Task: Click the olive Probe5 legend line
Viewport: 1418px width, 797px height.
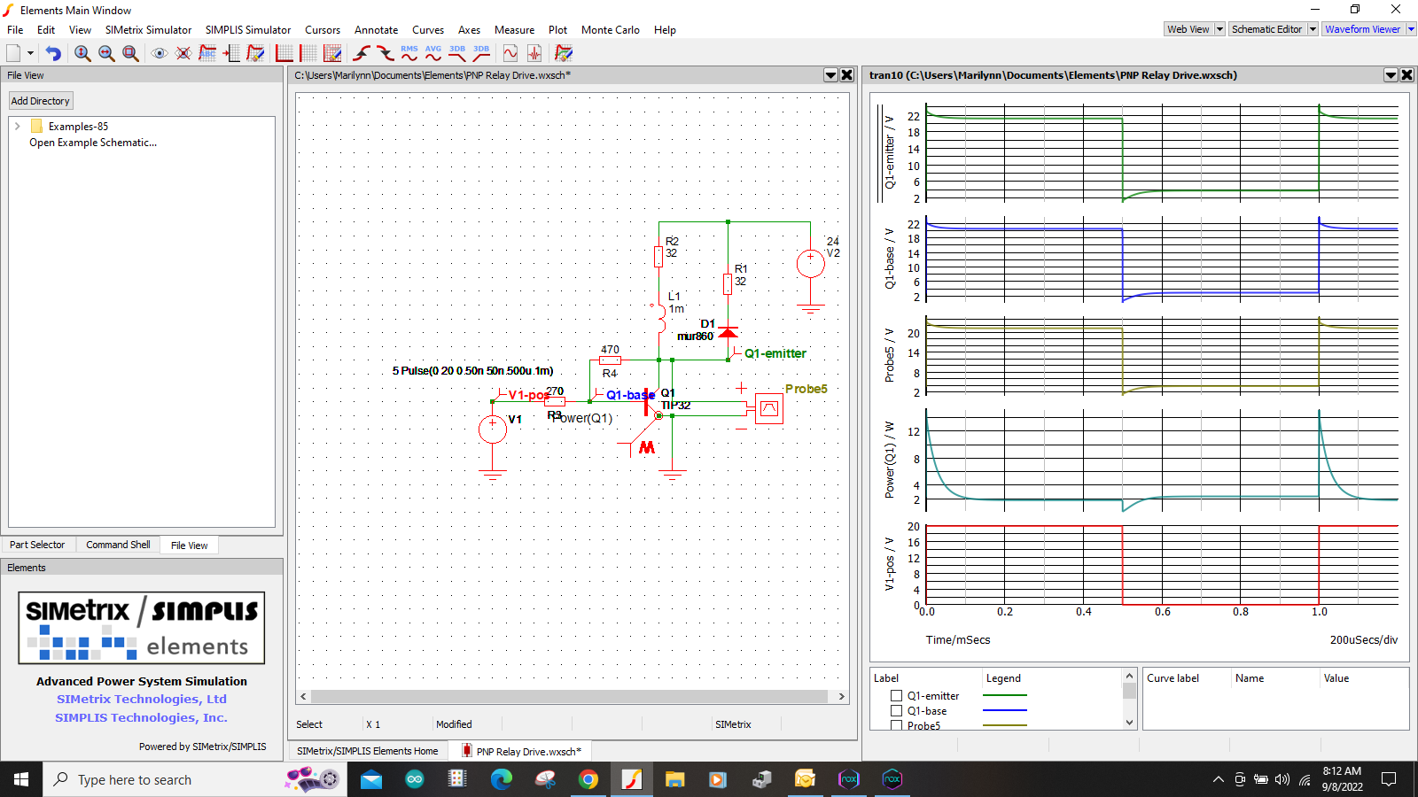Action: pos(1005,725)
